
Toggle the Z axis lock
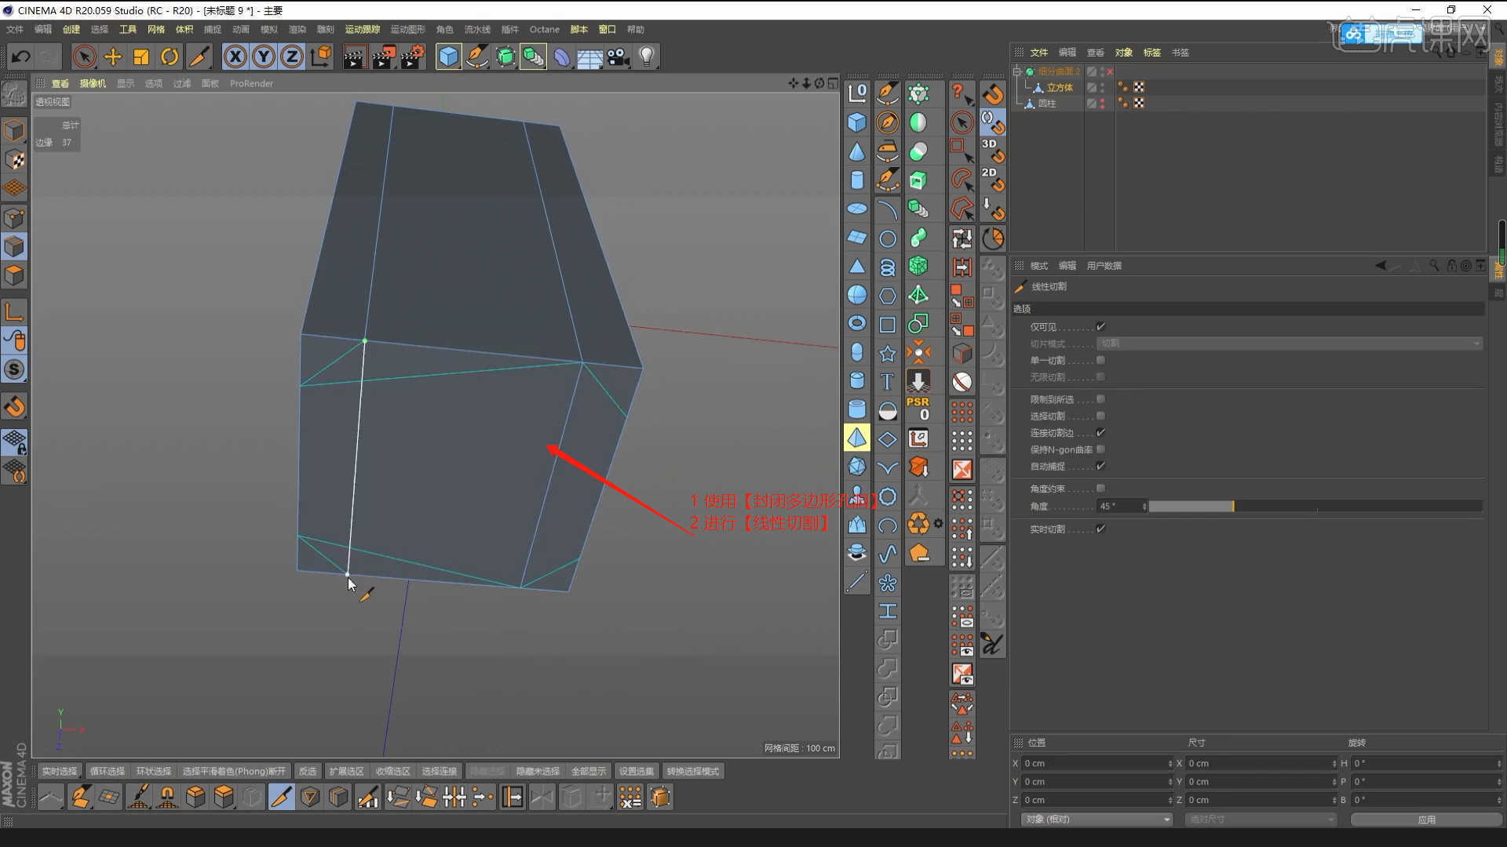pos(292,56)
